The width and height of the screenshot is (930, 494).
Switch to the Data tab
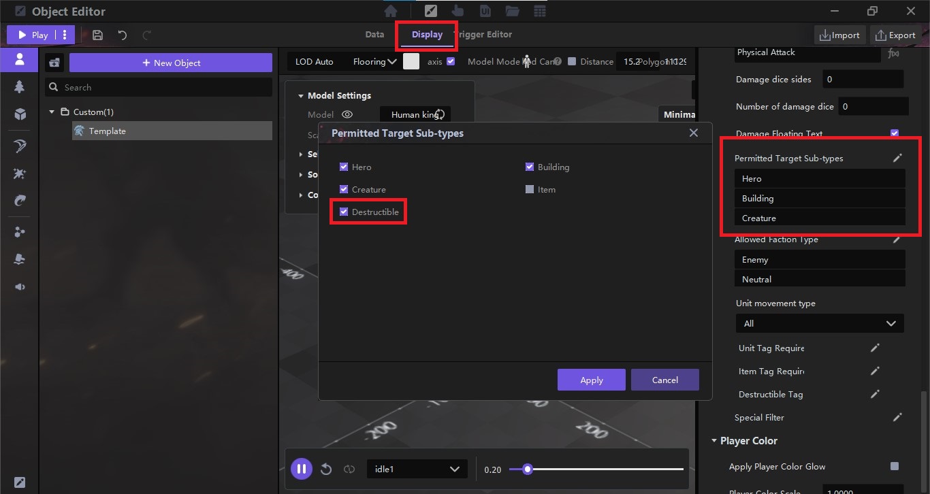374,34
